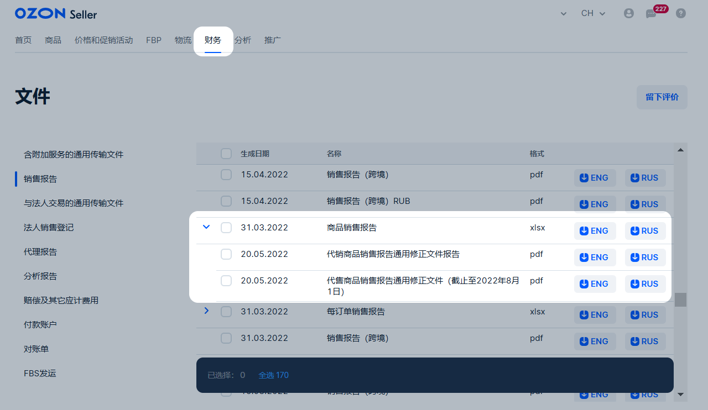Check the 商品销售报告 row checkbox
Image resolution: width=708 pixels, height=410 pixels.
pos(226,228)
